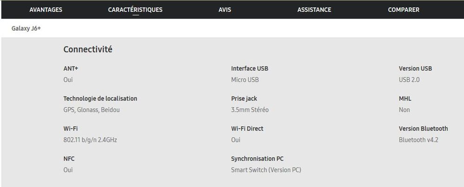Click the Bluetooth v4.2 value

coord(418,140)
